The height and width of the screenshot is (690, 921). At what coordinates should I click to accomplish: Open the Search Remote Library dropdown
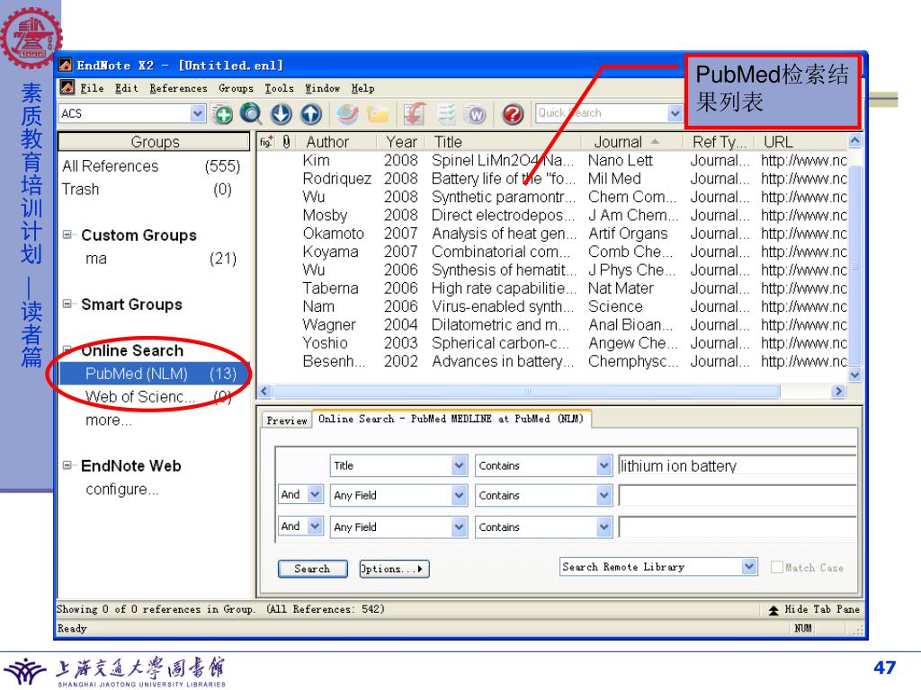click(x=749, y=566)
